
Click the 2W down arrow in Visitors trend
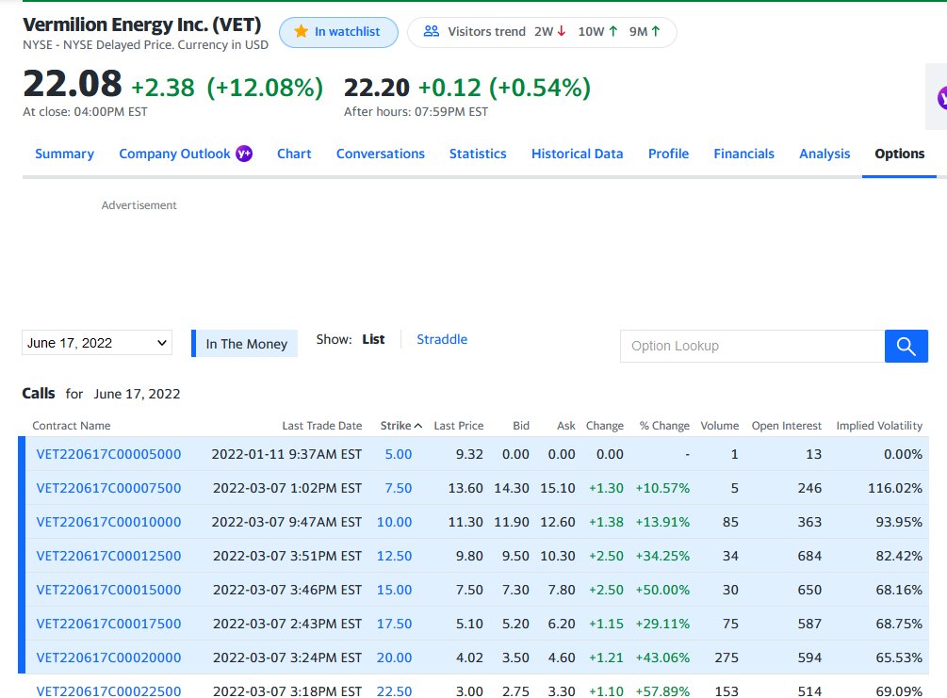562,31
